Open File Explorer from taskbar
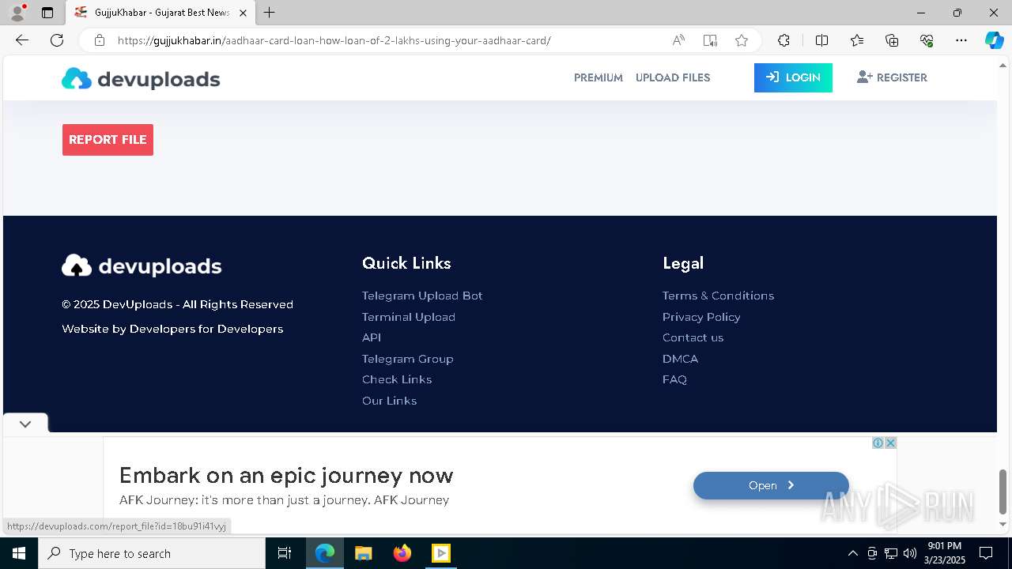The image size is (1012, 569). (364, 553)
